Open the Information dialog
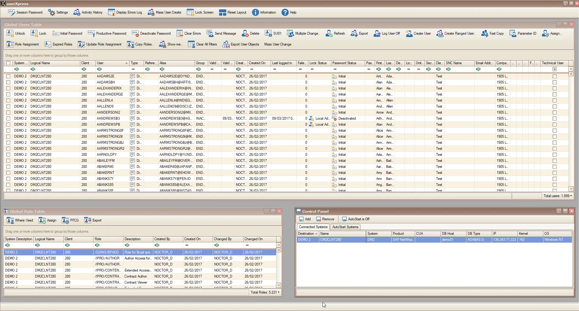Image resolution: width=579 pixels, height=311 pixels. [x=264, y=12]
